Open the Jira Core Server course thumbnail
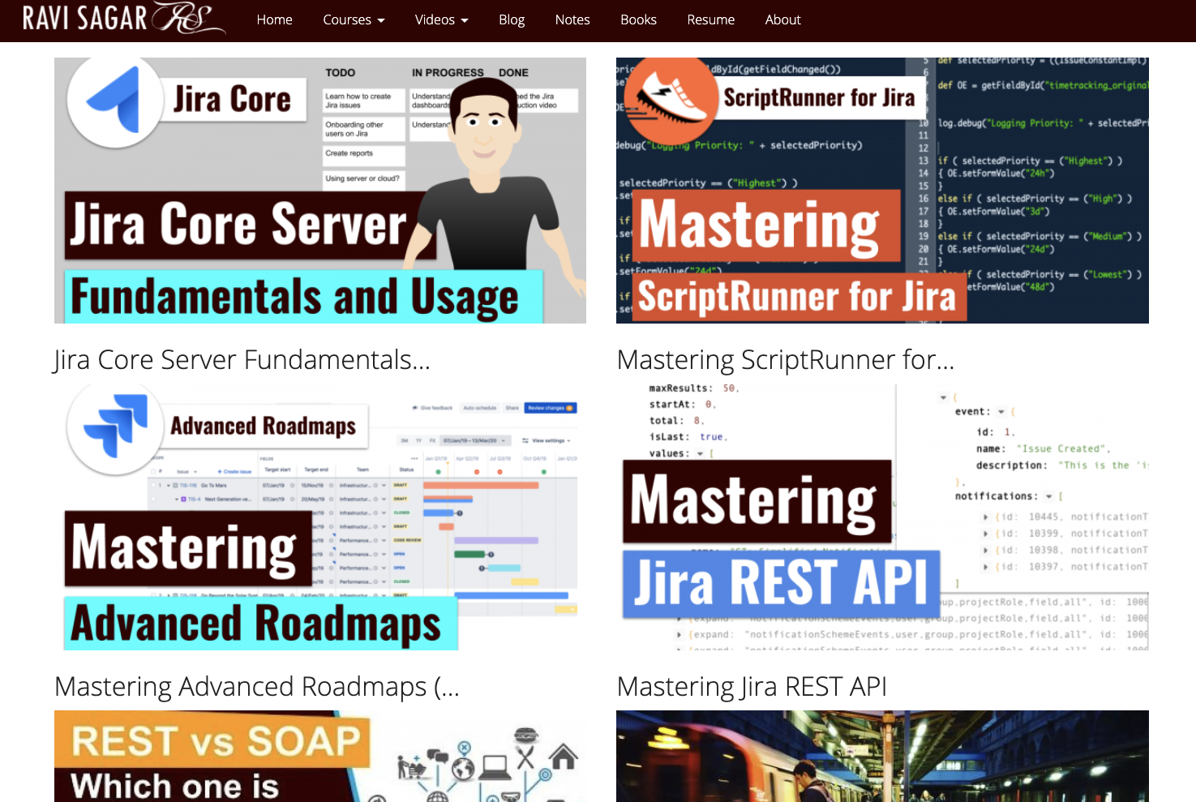1196x802 pixels. (x=320, y=191)
